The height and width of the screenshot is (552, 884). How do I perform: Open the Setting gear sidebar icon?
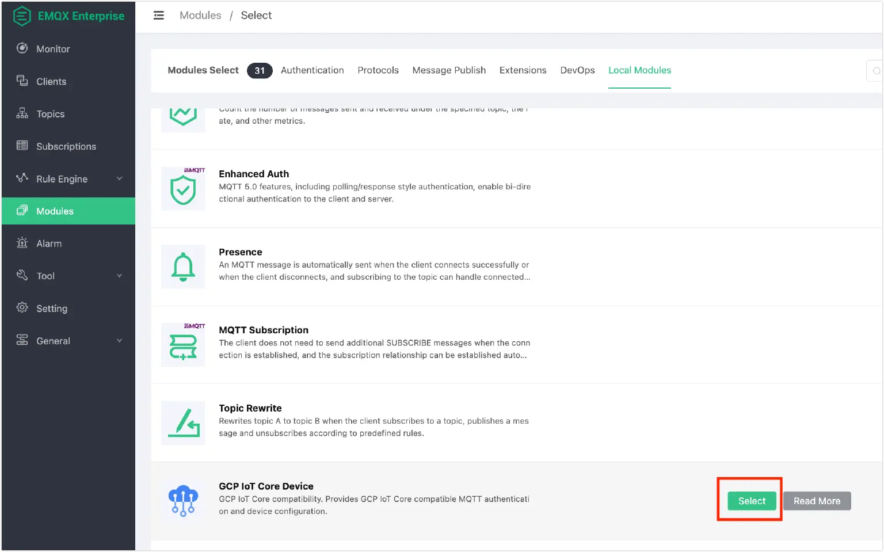pos(22,308)
